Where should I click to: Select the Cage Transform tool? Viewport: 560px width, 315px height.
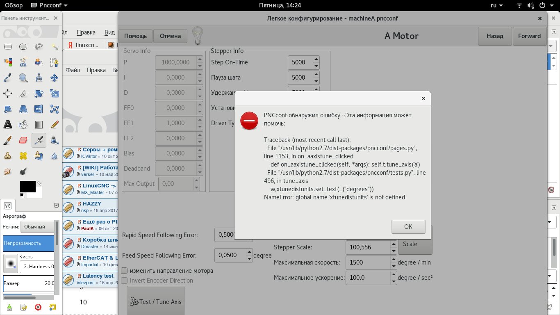[55, 109]
